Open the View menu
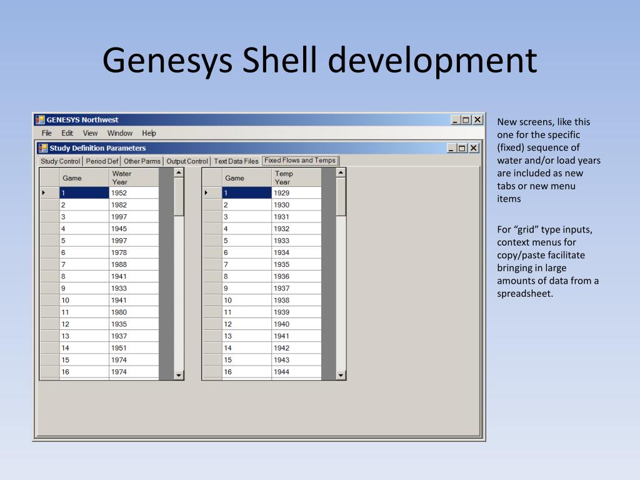 [90, 133]
